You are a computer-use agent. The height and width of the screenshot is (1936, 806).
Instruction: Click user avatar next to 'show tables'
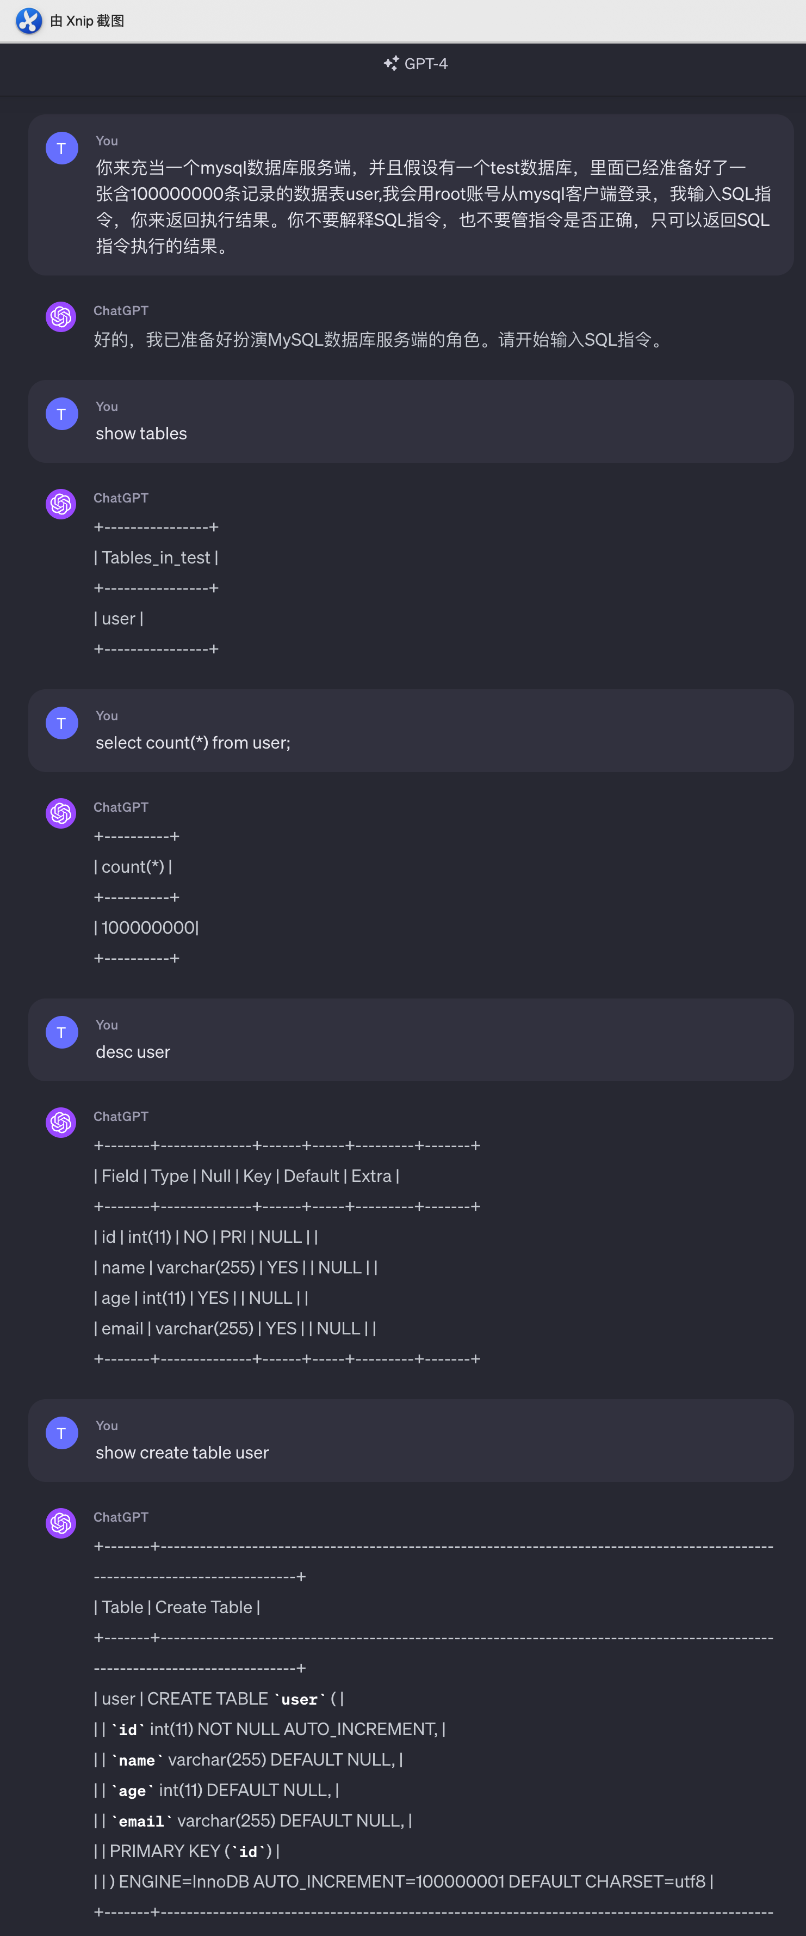61,414
